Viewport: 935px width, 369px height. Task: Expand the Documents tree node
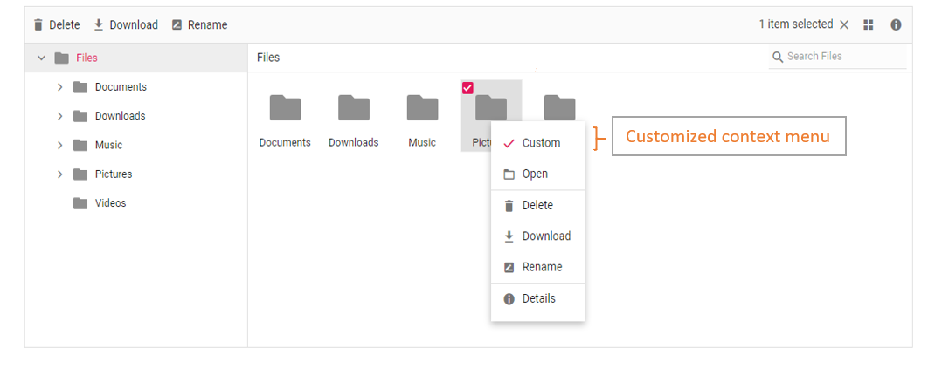pos(59,87)
